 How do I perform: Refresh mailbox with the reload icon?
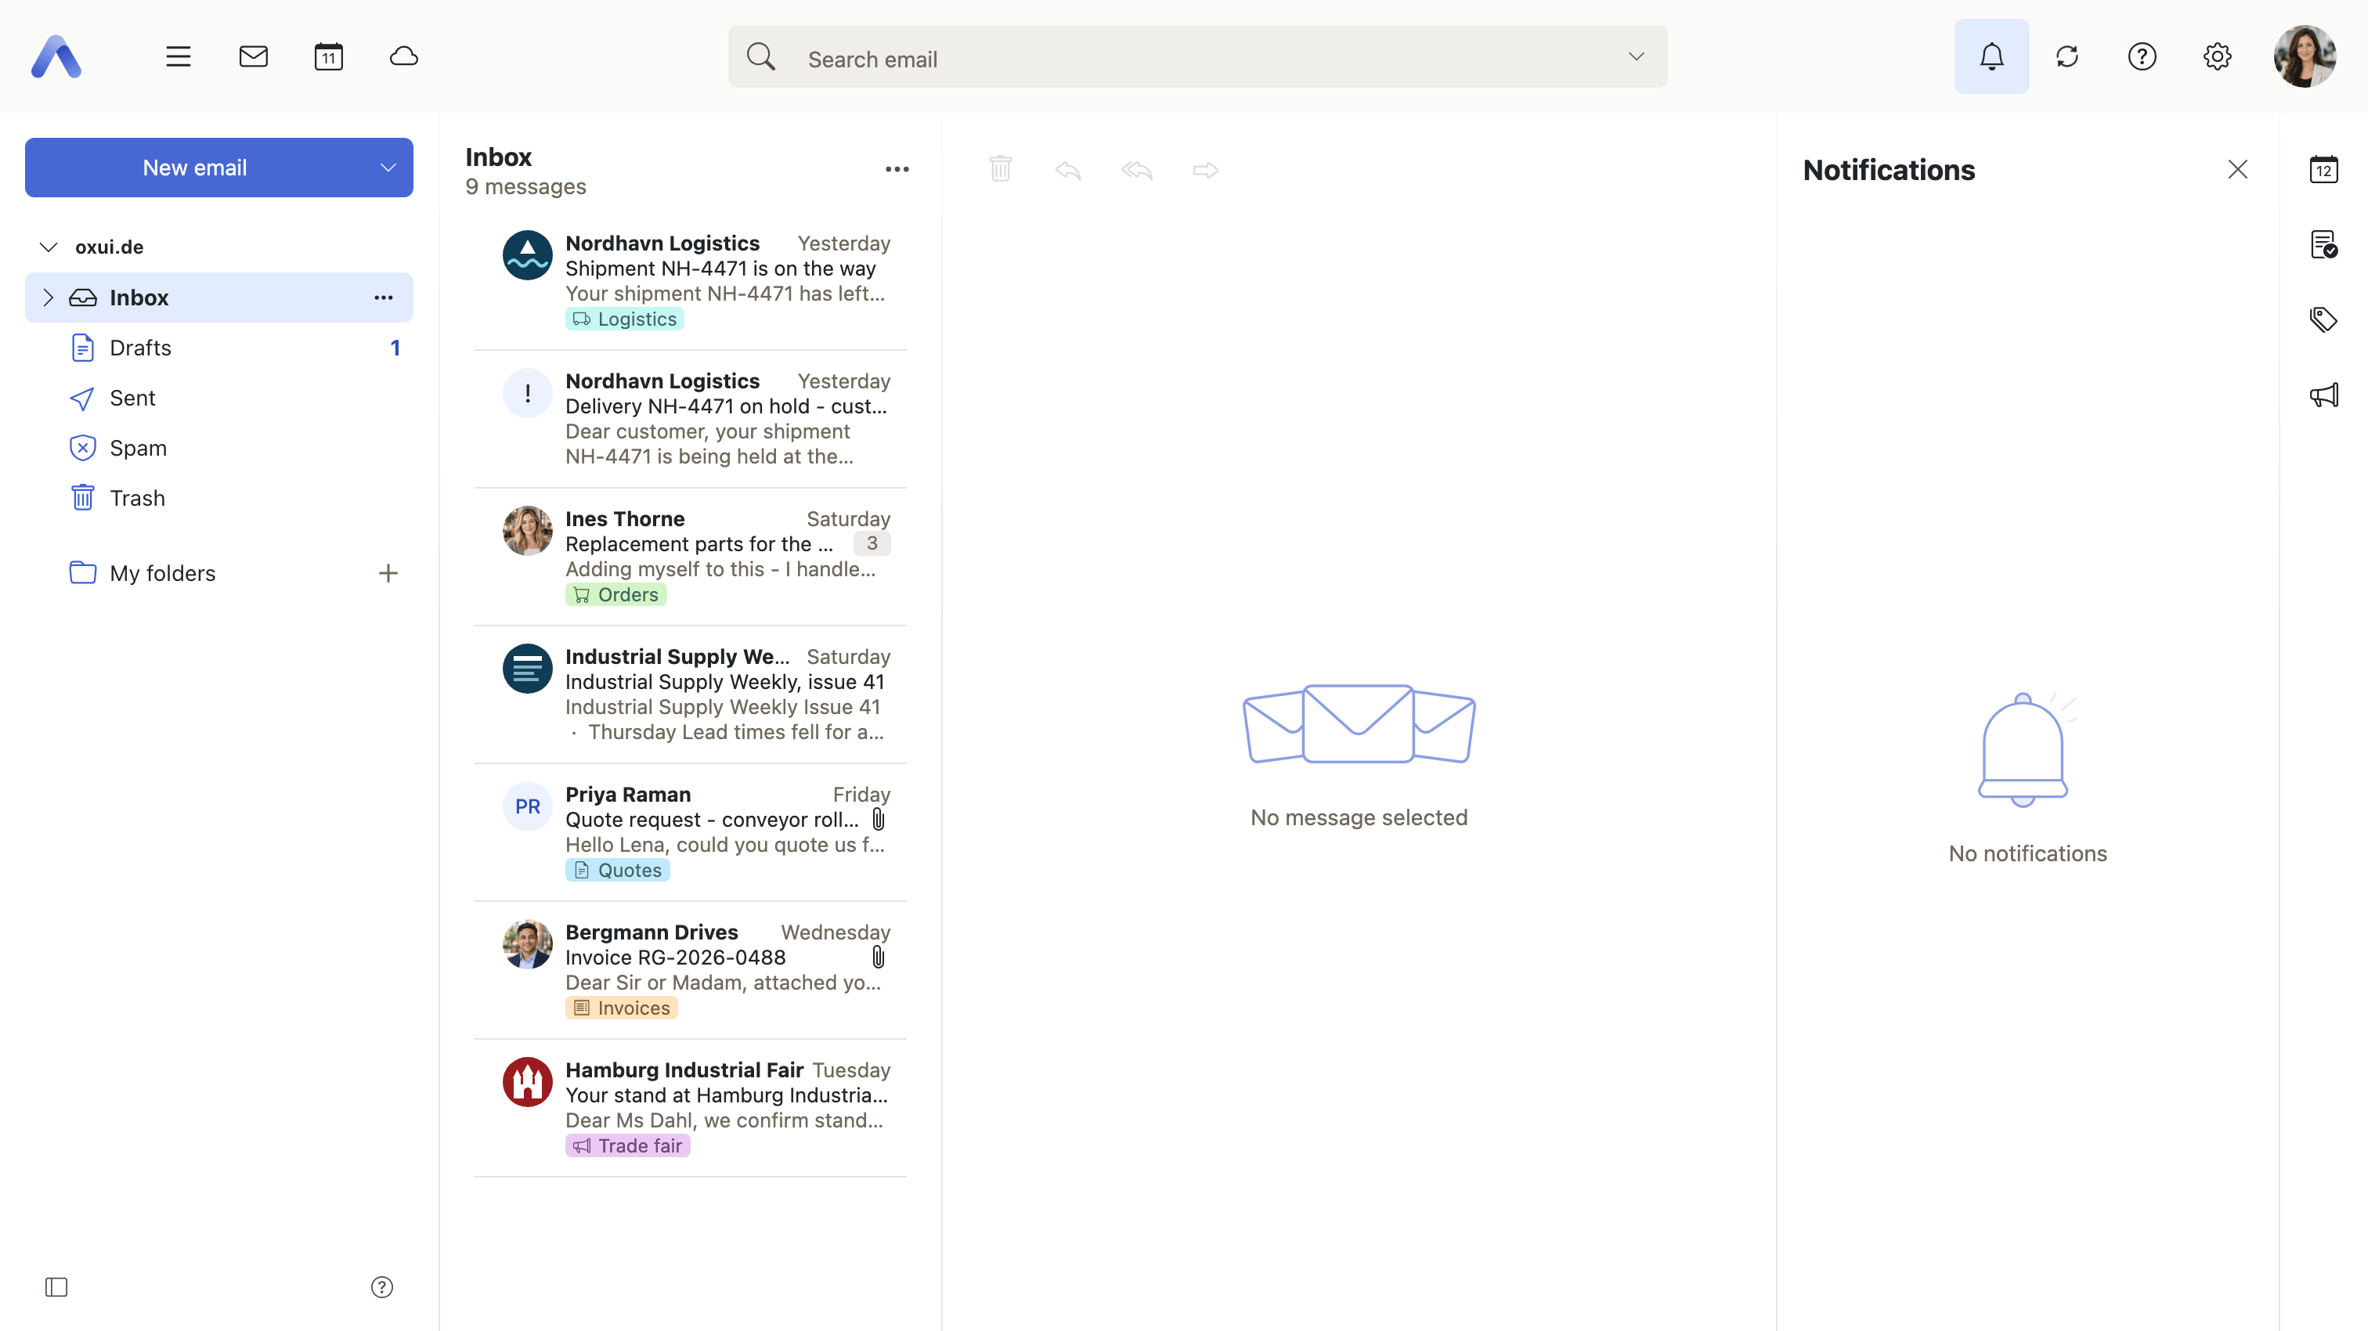[2067, 57]
